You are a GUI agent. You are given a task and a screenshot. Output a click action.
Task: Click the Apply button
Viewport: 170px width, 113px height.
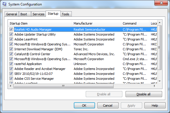point(131,105)
